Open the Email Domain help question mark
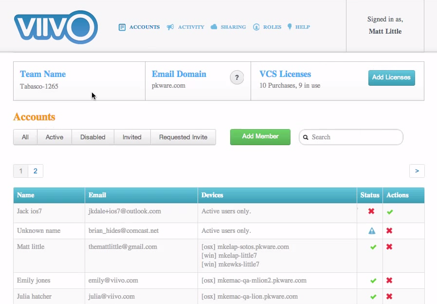 click(237, 77)
